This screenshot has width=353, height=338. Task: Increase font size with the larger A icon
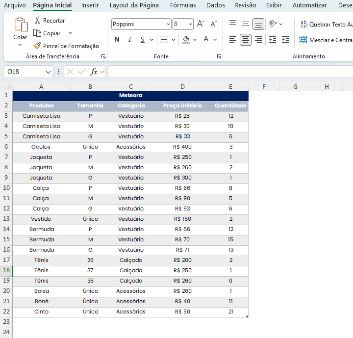click(201, 24)
